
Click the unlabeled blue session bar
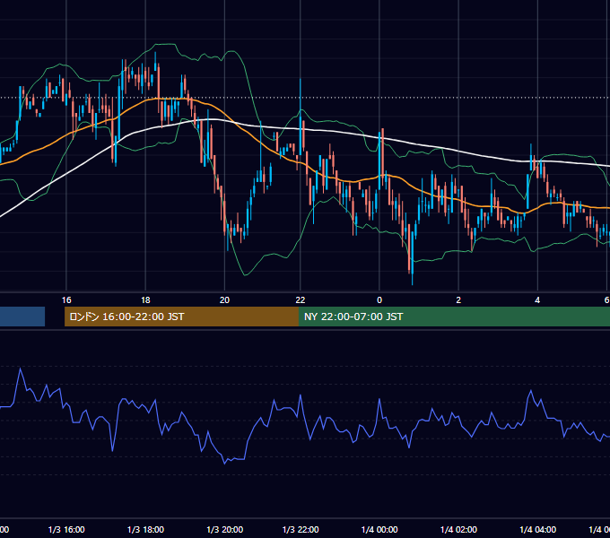[22, 317]
